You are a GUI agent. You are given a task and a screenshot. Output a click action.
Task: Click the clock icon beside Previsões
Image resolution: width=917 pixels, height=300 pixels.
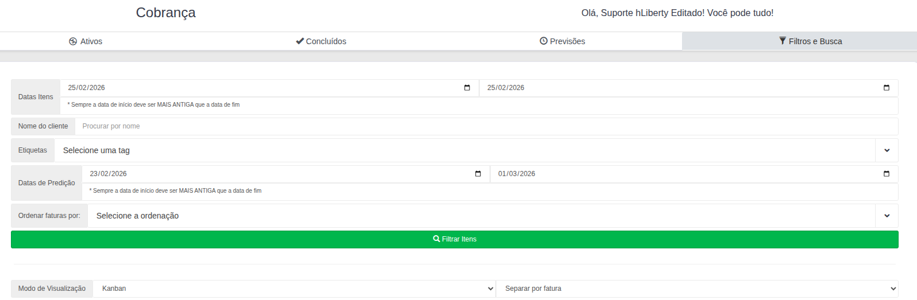pos(544,41)
